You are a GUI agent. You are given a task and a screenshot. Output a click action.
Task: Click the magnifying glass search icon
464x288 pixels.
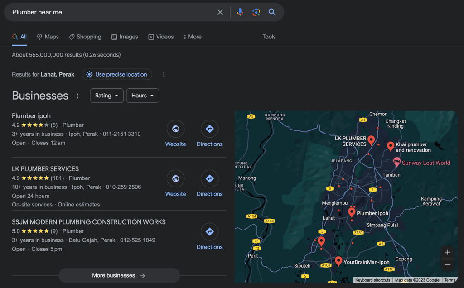pyautogui.click(x=272, y=12)
